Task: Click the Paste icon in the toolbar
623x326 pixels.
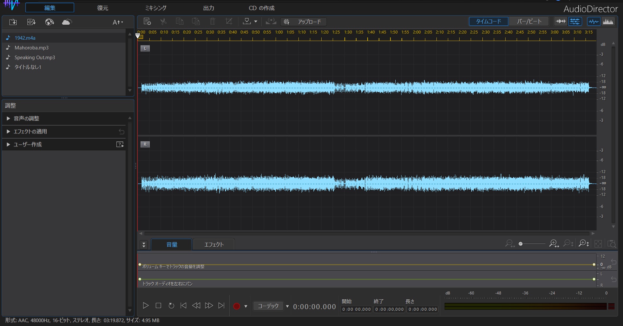Action: 195,21
